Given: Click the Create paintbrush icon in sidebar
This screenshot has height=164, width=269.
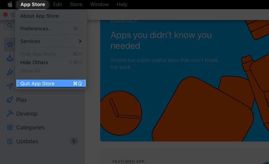Looking at the screenshot, I should tap(10, 72).
